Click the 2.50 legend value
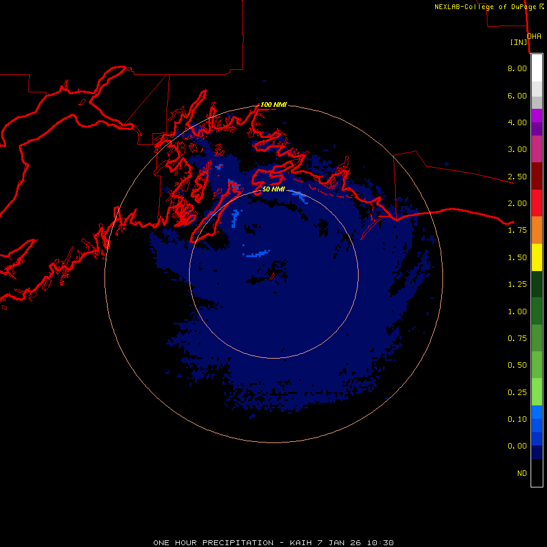547x547 pixels. click(x=517, y=176)
